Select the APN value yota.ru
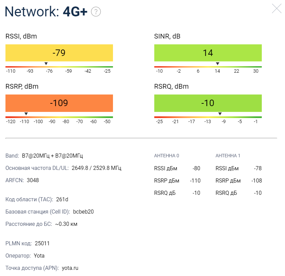The height and width of the screenshot is (276, 285). pos(70,268)
